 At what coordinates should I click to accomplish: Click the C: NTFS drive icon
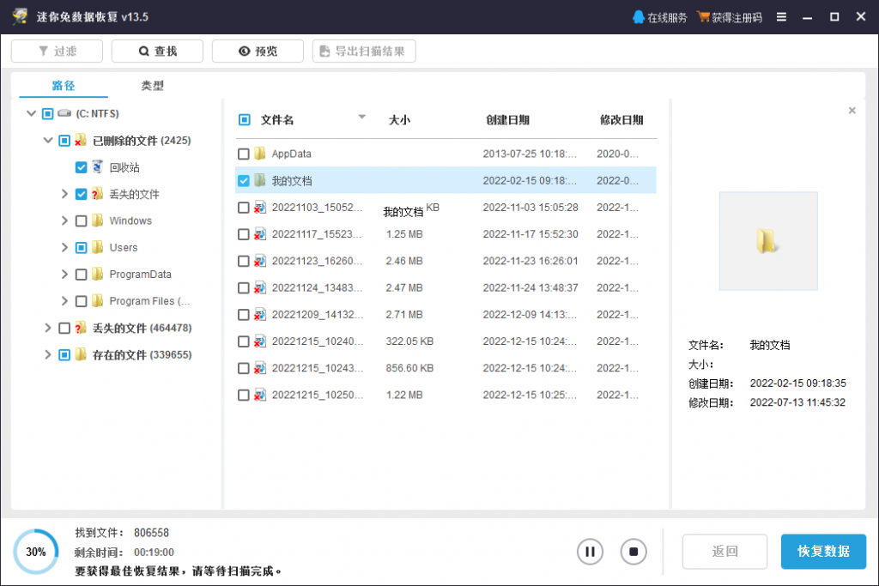(64, 113)
